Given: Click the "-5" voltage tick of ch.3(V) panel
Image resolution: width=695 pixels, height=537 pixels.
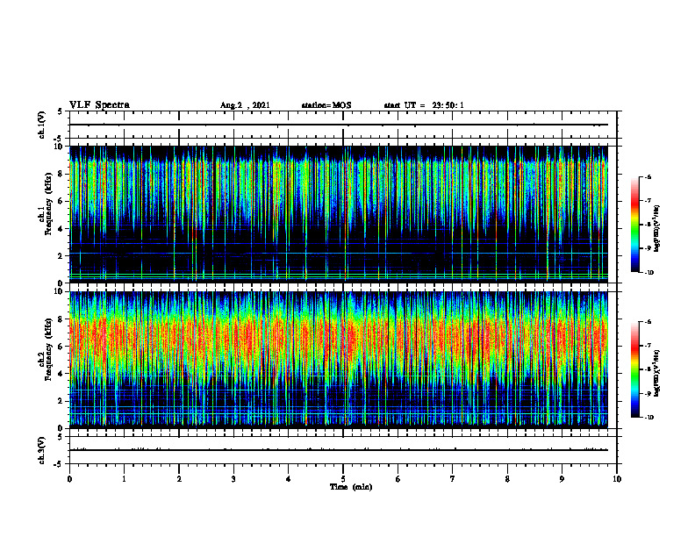Looking at the screenshot, I should [59, 464].
